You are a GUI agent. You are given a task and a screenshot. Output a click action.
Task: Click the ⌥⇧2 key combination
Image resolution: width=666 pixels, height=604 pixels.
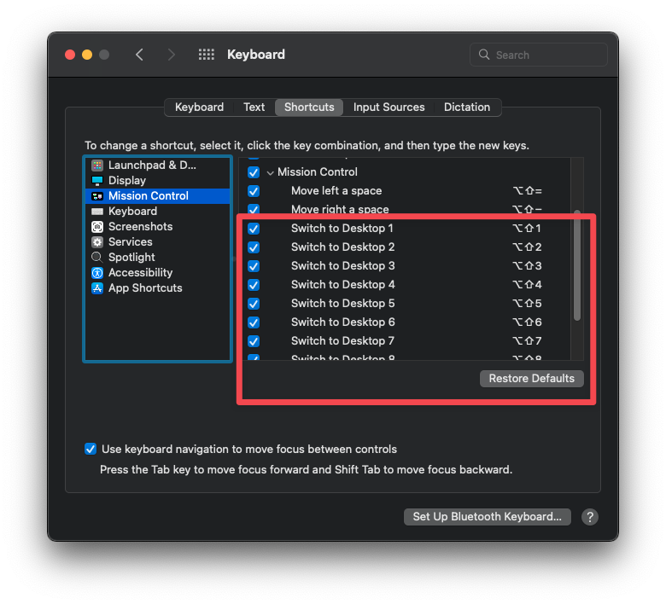coord(527,247)
